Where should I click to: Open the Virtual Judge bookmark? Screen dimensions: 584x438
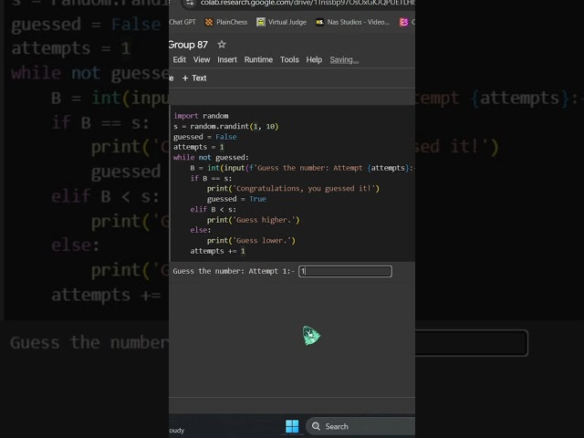282,22
